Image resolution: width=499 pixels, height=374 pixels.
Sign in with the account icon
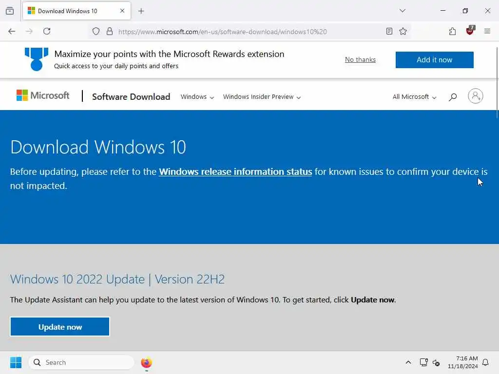[x=476, y=96]
